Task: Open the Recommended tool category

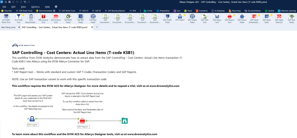Action: tap(44, 11)
